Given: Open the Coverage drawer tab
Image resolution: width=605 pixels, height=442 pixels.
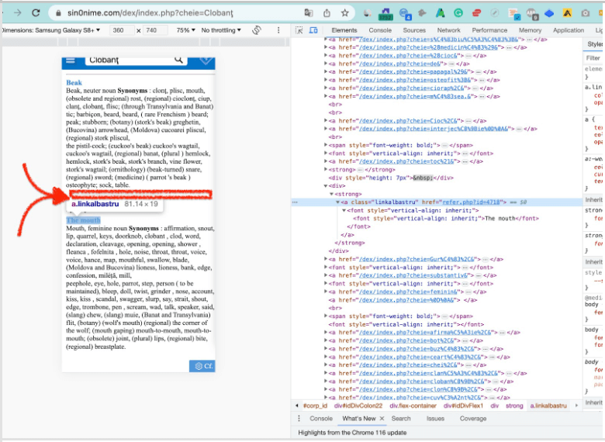Looking at the screenshot, I should click(473, 418).
